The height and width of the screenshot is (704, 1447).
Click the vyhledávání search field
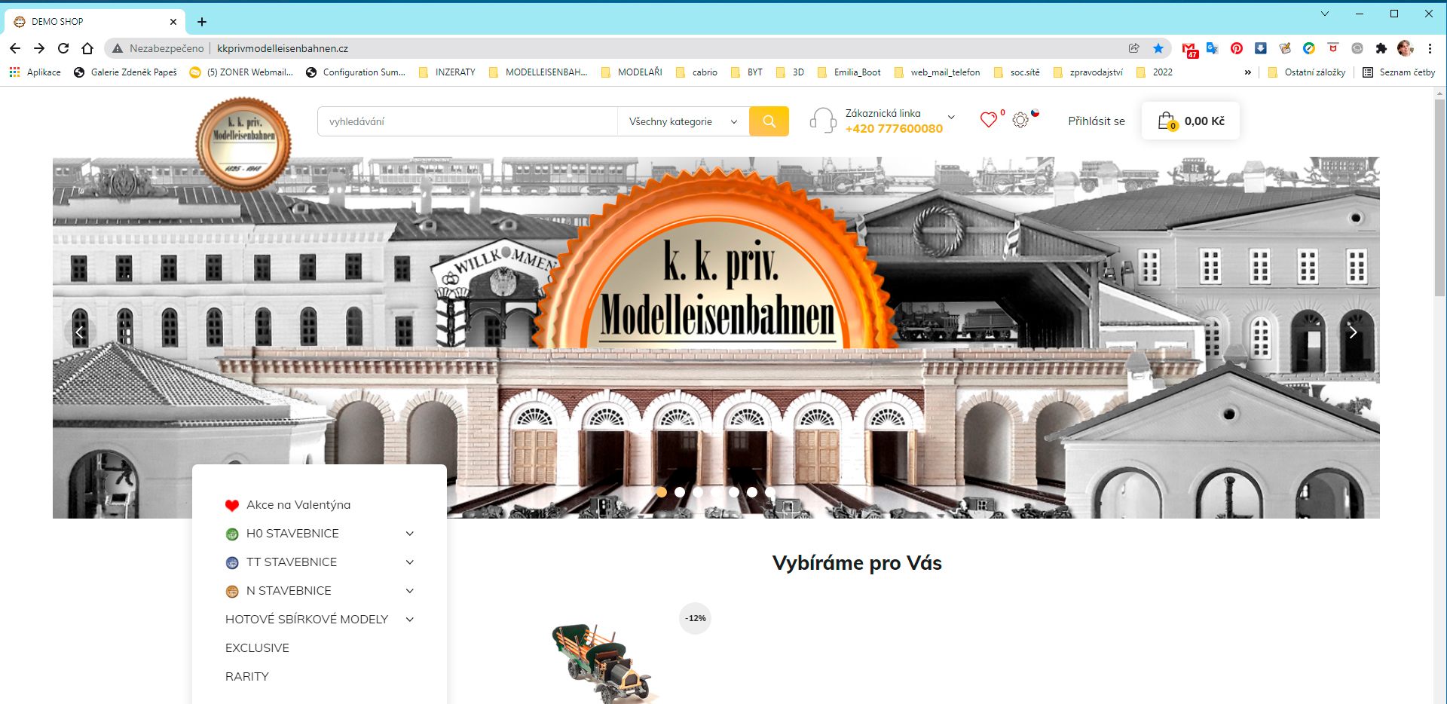(x=467, y=121)
